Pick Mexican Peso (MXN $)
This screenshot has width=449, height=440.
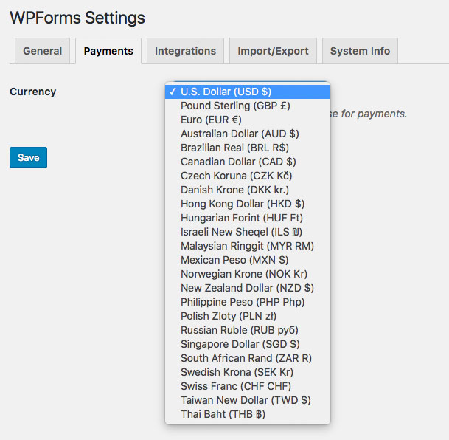pos(248,261)
